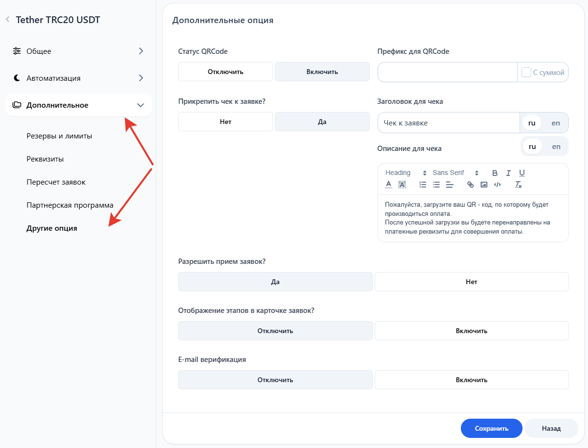Insert a link using the editor toolbar
The image size is (588, 448).
(x=470, y=185)
